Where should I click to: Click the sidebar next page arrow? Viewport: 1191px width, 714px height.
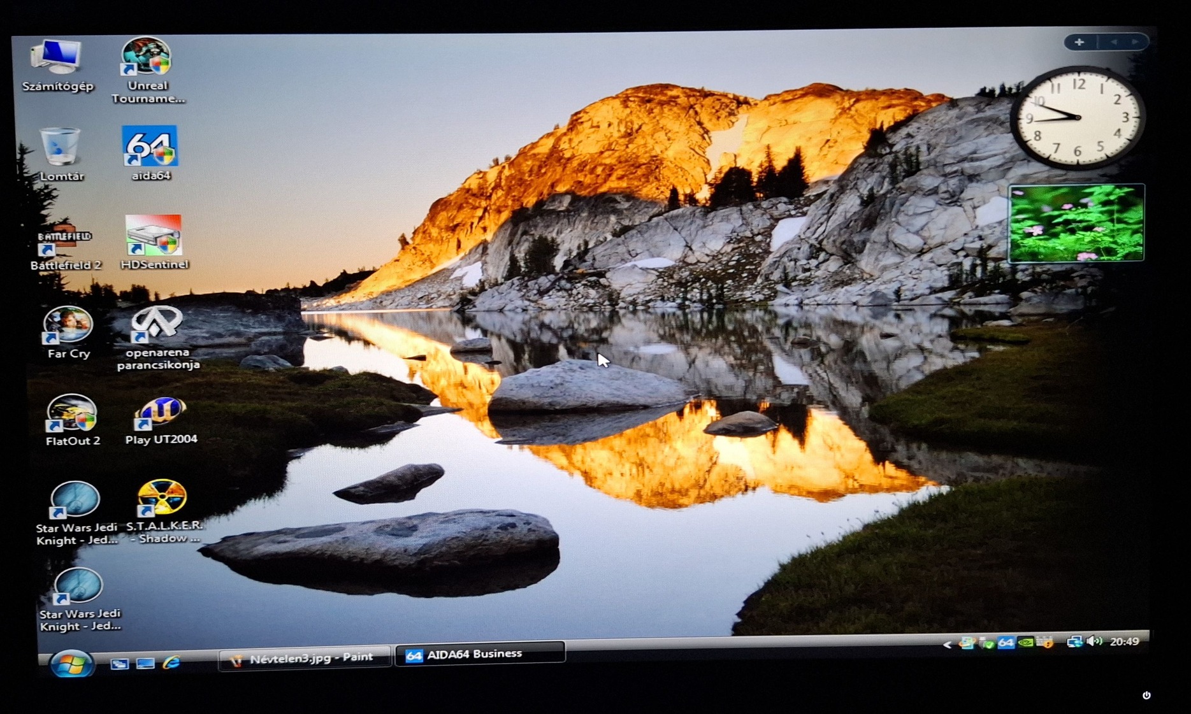click(x=1135, y=43)
